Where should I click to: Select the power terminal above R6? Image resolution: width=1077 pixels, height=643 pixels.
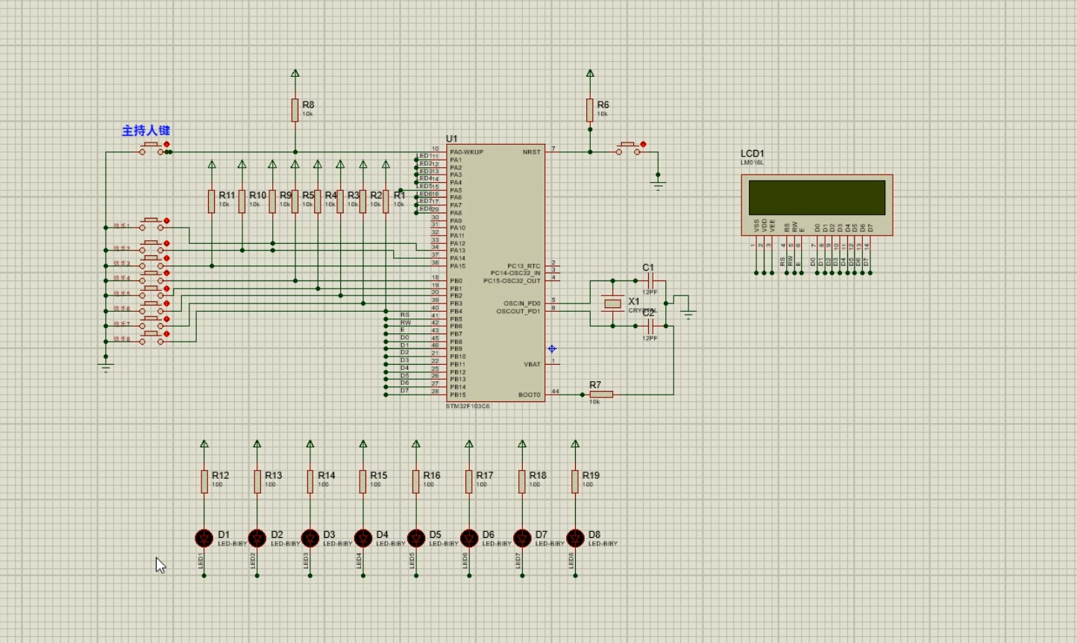pos(590,73)
